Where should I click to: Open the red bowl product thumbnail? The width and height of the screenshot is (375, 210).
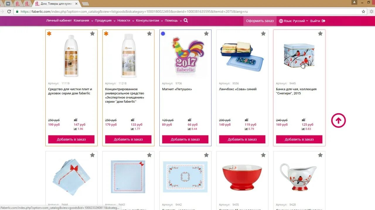coord(242,177)
